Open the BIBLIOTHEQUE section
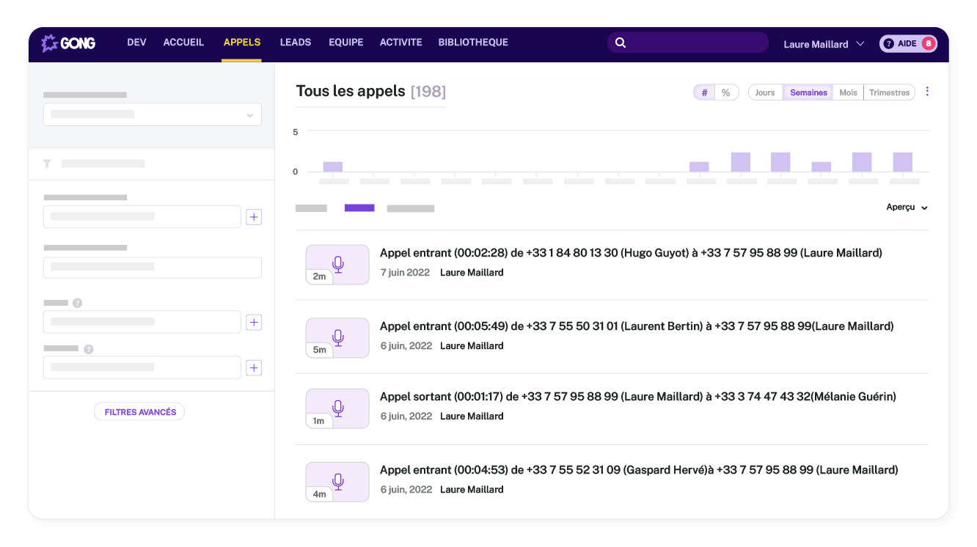 (x=473, y=43)
